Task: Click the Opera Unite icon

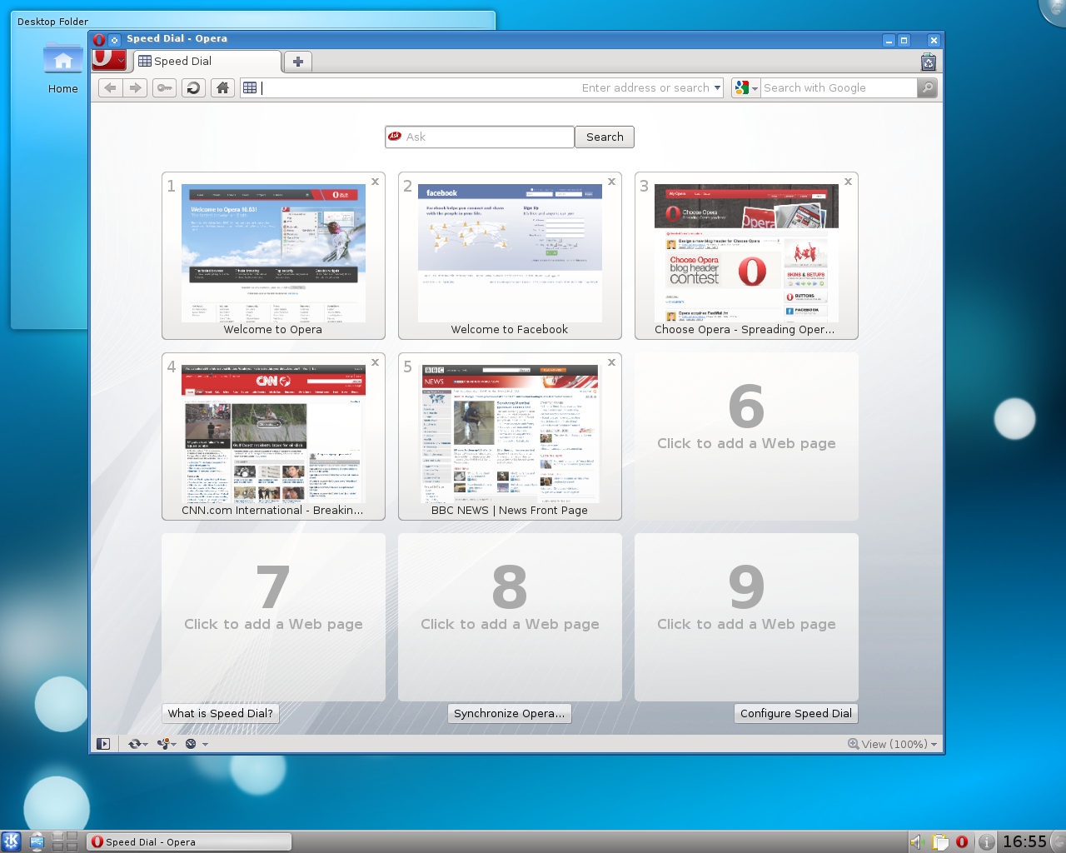Action: (163, 744)
